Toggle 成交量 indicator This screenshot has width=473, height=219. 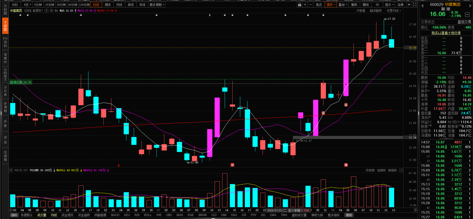click(x=42, y=215)
